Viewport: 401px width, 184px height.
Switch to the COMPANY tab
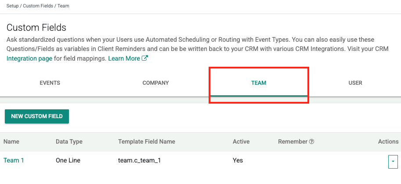tap(155, 83)
